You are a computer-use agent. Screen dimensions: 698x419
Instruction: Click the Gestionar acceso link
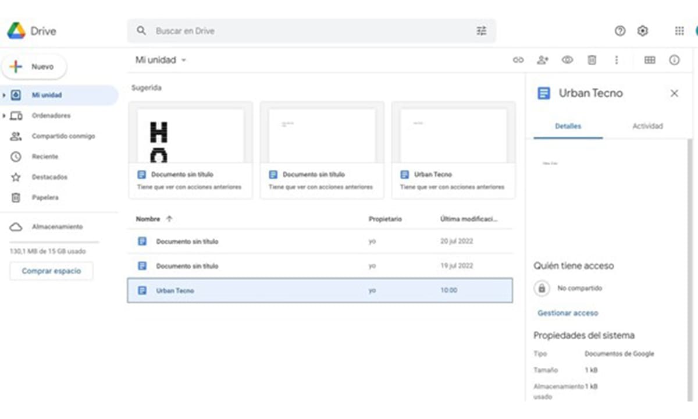pos(568,313)
